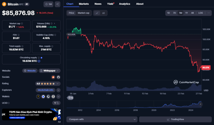Expand the 4.6 star Rating dropdown
This screenshot has height=125, width=214.
pos(48,84)
